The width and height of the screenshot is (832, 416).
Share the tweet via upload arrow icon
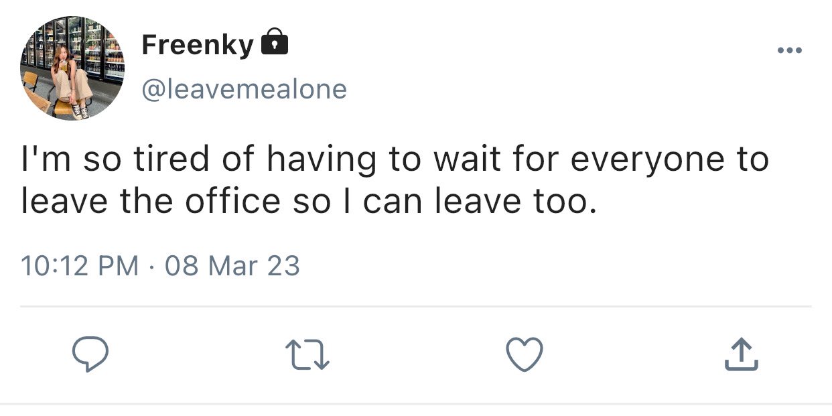click(x=742, y=354)
